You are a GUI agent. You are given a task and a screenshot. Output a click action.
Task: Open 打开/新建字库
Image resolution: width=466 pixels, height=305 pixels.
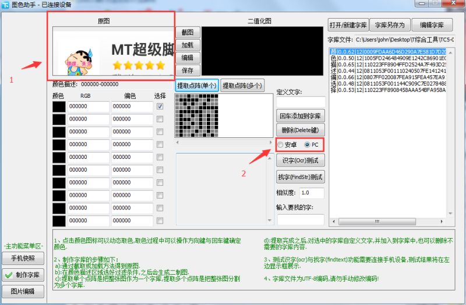coord(348,25)
